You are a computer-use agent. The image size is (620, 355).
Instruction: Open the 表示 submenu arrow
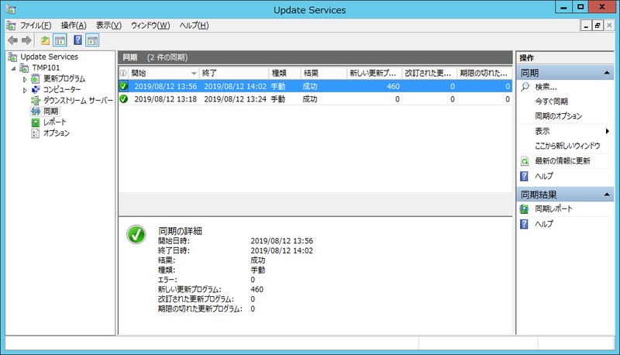(607, 131)
